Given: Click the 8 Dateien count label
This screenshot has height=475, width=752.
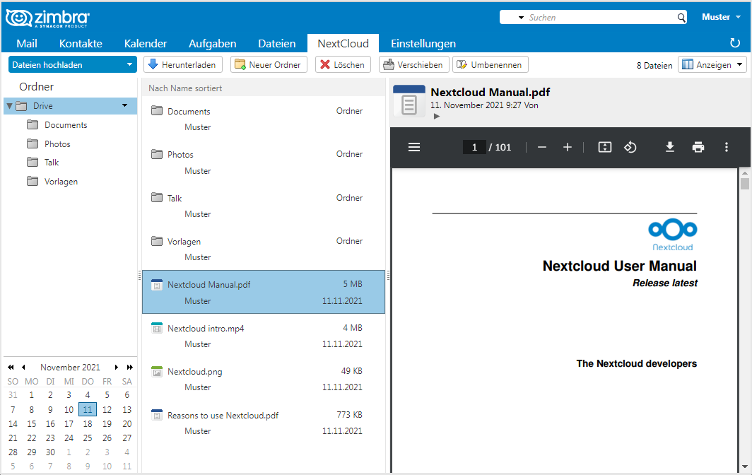Looking at the screenshot, I should click(654, 65).
